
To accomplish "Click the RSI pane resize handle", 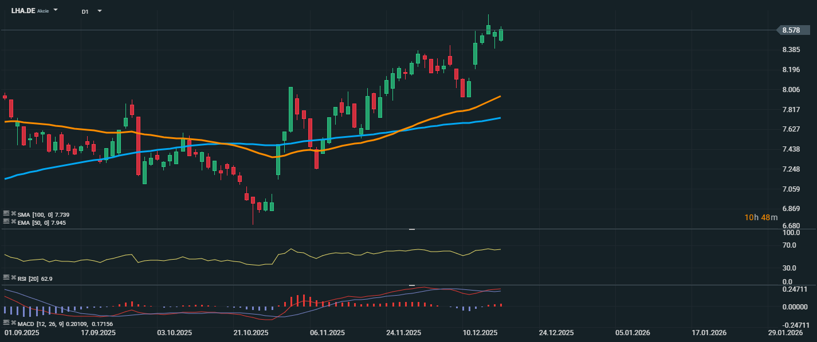I will pos(411,229).
